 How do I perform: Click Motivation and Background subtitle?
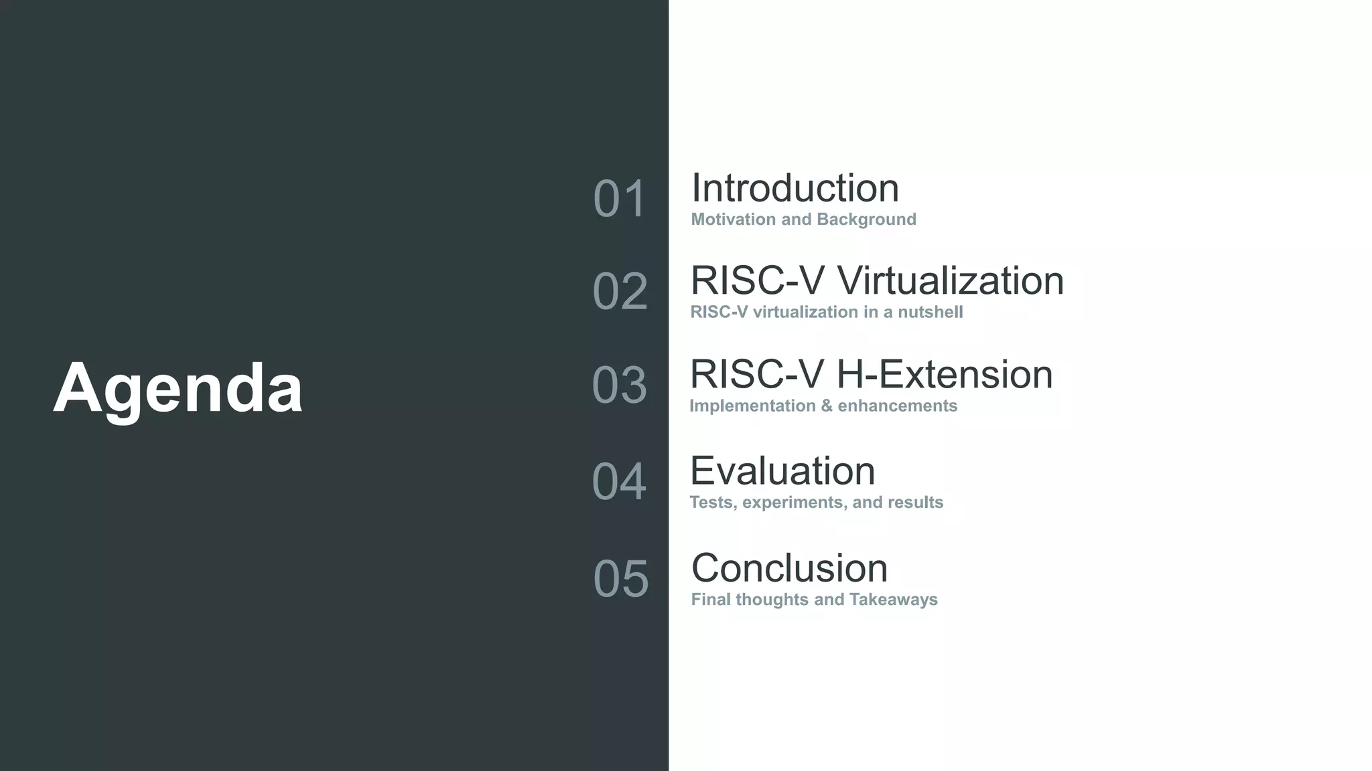tap(803, 220)
